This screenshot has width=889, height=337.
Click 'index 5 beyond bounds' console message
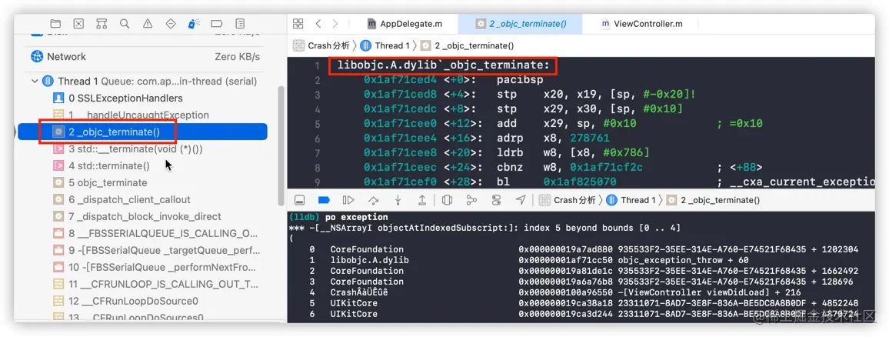click(601, 228)
